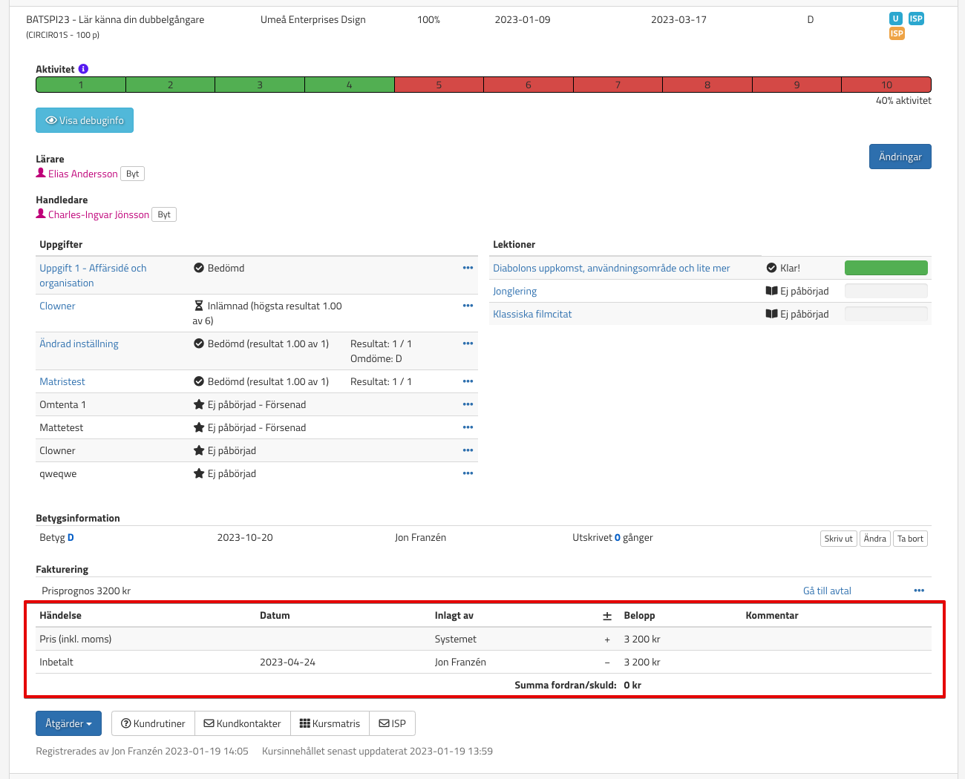965x779 pixels.
Task: Click the blue U badge icon
Action: 896,19
